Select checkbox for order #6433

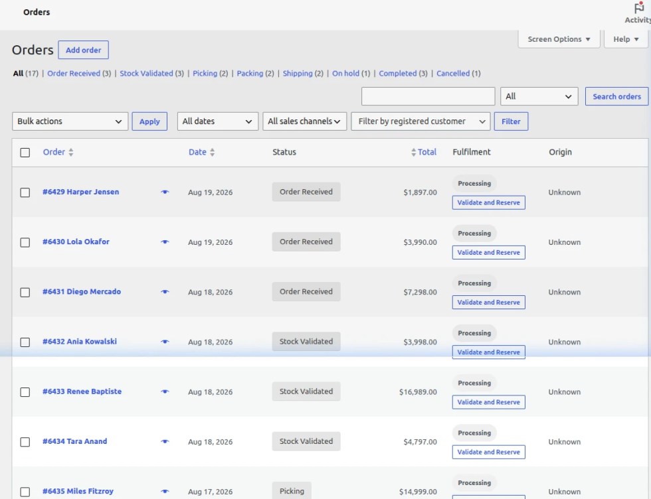click(x=25, y=392)
